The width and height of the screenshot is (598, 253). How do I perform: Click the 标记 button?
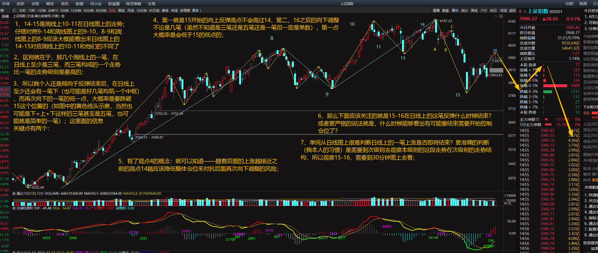[493, 11]
